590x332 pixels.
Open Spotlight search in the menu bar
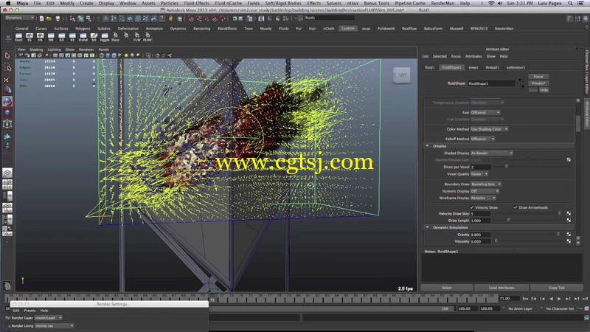[x=570, y=3]
